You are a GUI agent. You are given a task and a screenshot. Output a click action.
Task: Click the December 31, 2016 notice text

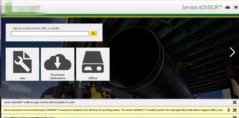[39, 102]
